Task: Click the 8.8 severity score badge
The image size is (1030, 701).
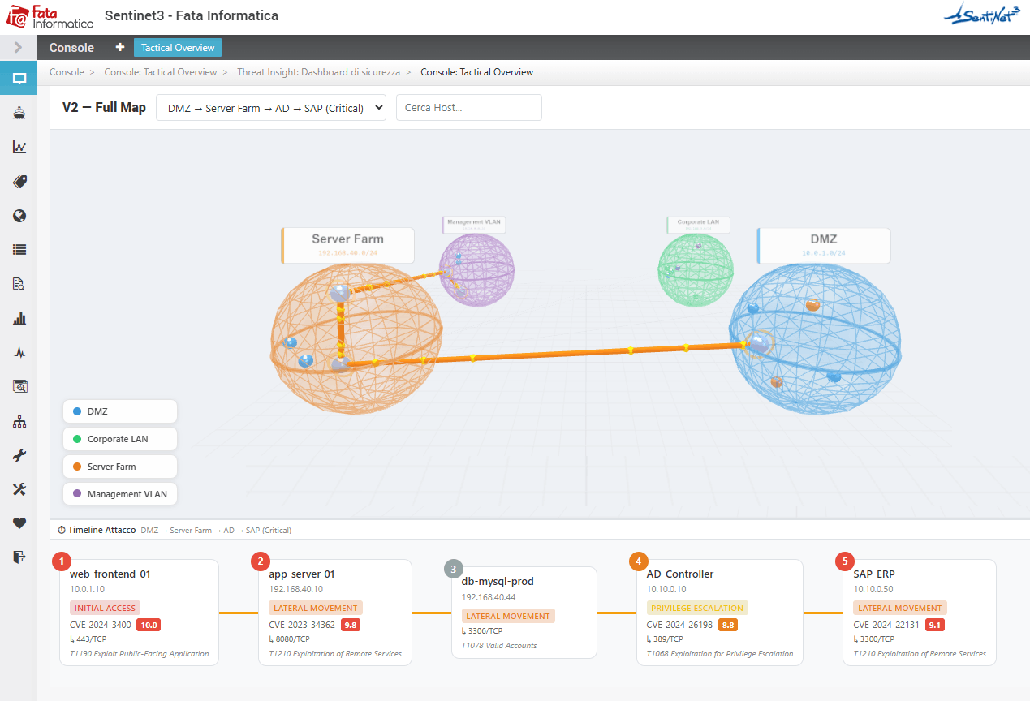Action: tap(728, 625)
